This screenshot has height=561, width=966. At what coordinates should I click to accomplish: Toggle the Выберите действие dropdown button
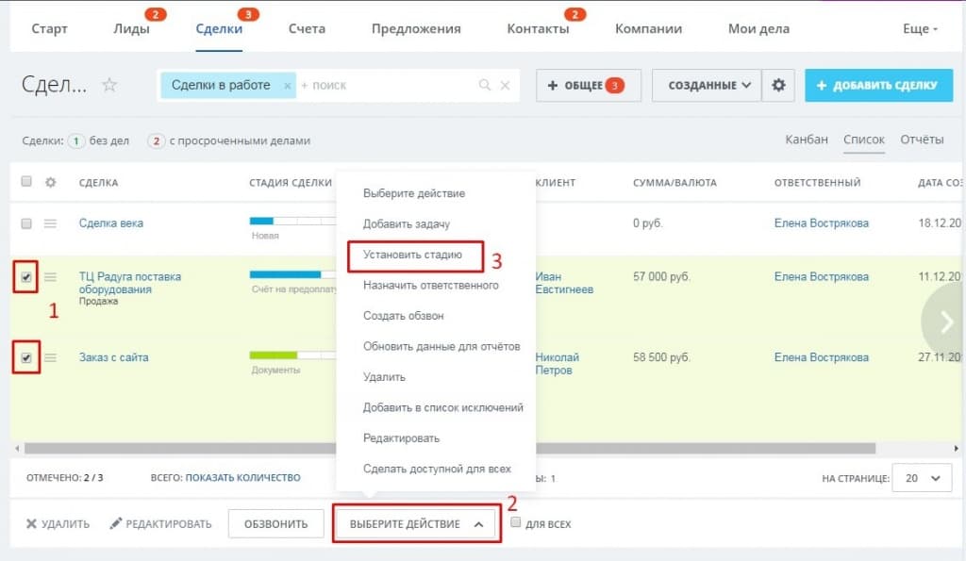click(x=416, y=523)
